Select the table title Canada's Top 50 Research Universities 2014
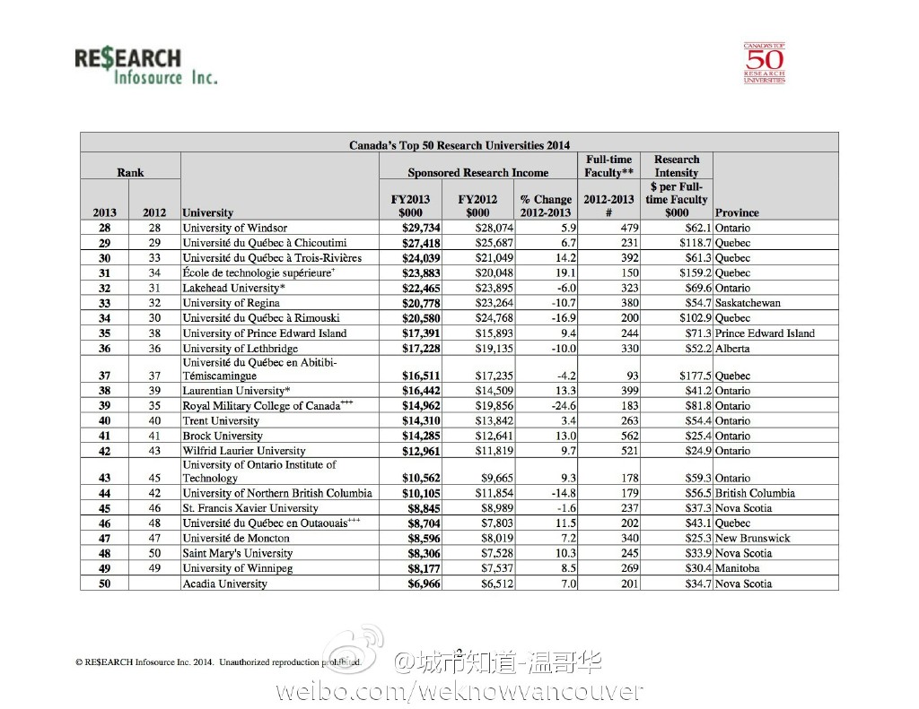The image size is (919, 709). (x=459, y=145)
